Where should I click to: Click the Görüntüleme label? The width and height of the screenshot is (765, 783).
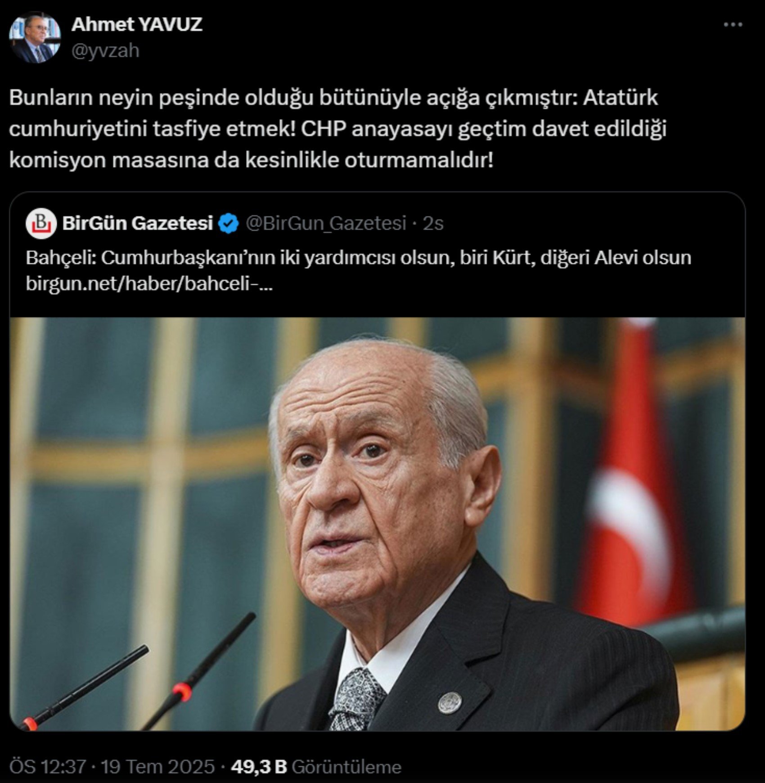[346, 767]
